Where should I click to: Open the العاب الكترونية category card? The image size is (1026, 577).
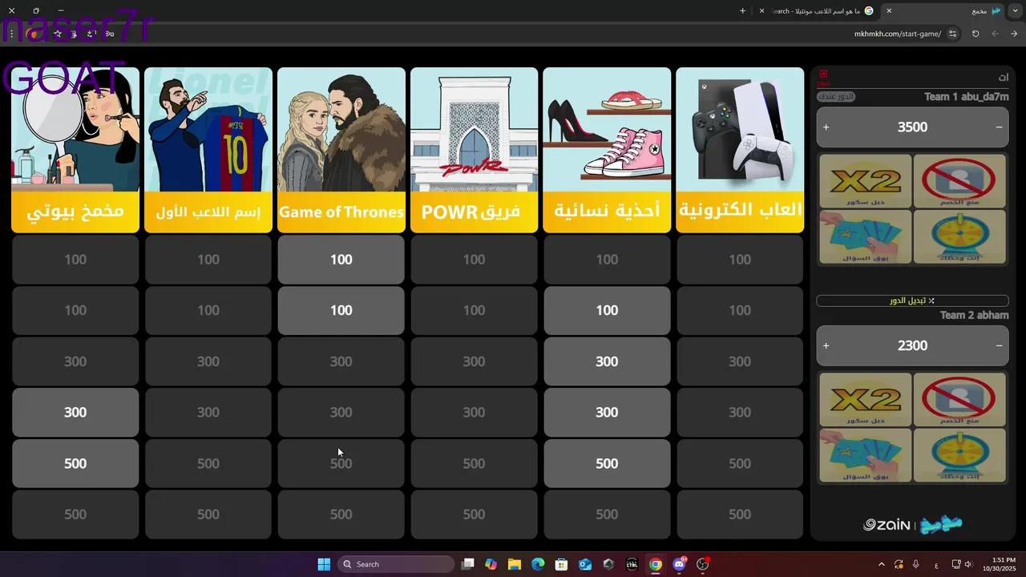[x=740, y=150]
